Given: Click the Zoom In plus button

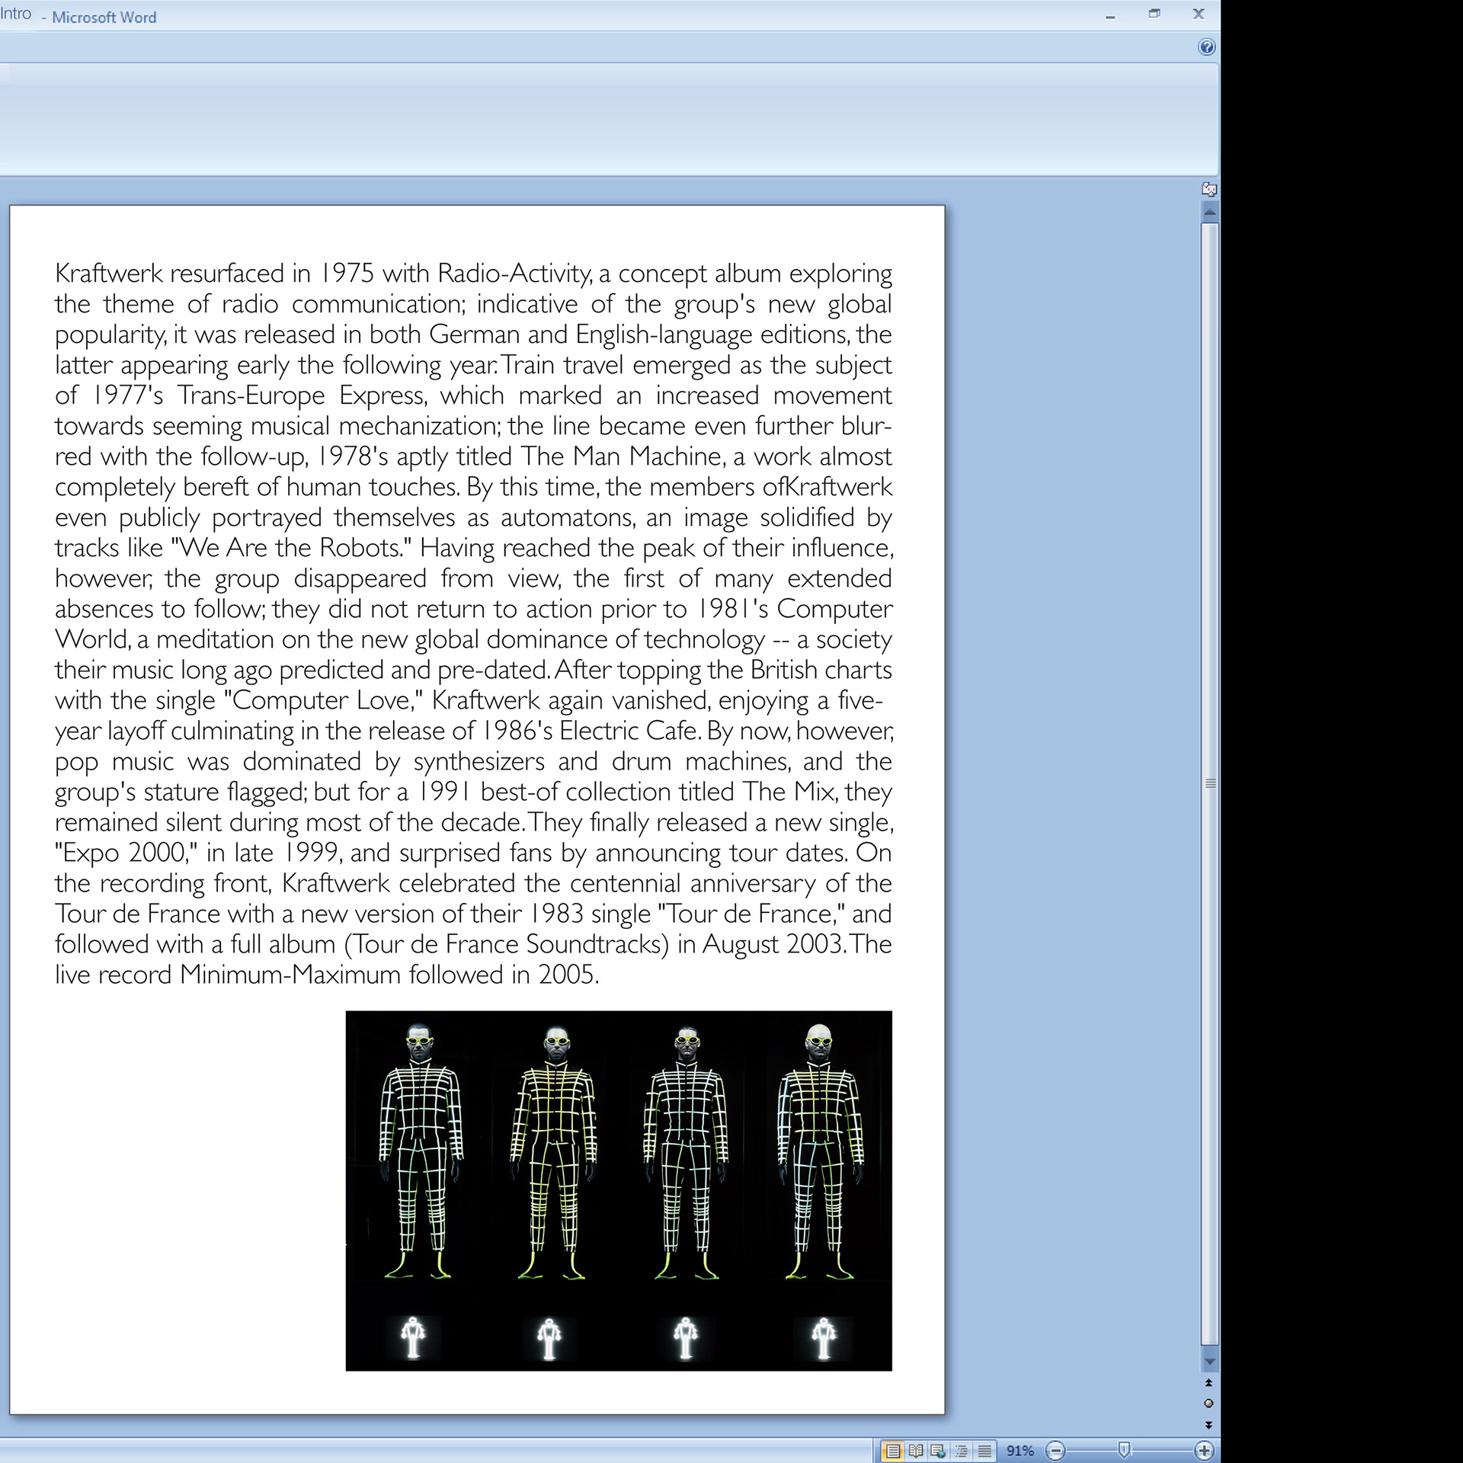Looking at the screenshot, I should [1204, 1451].
